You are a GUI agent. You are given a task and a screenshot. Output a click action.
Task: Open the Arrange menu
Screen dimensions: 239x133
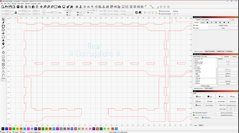pyautogui.click(x=14, y=3)
